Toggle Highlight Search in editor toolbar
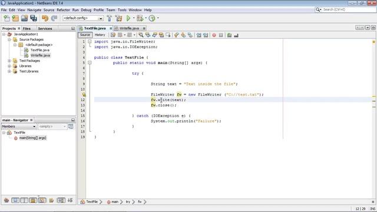This screenshot has width=377, height=212. [x=161, y=35]
